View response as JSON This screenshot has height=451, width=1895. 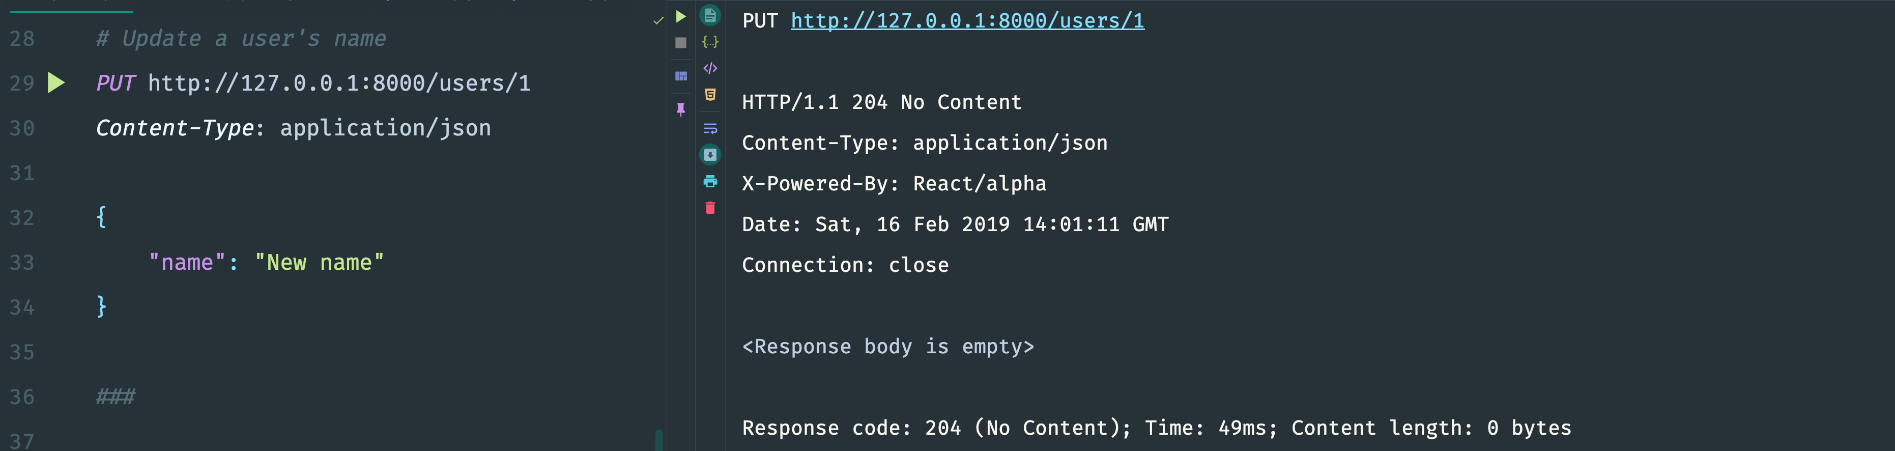click(710, 42)
